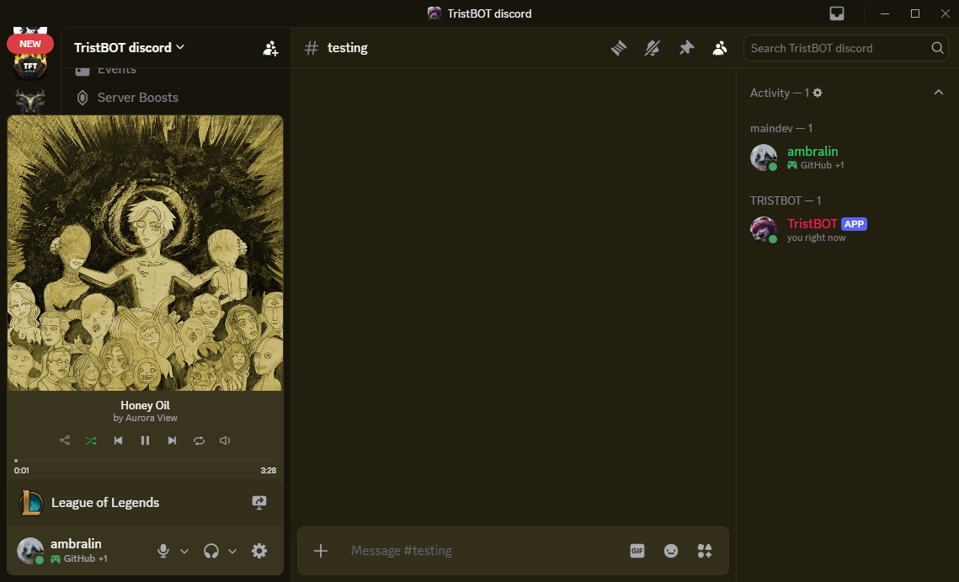Open microphone input options chevron

click(184, 551)
